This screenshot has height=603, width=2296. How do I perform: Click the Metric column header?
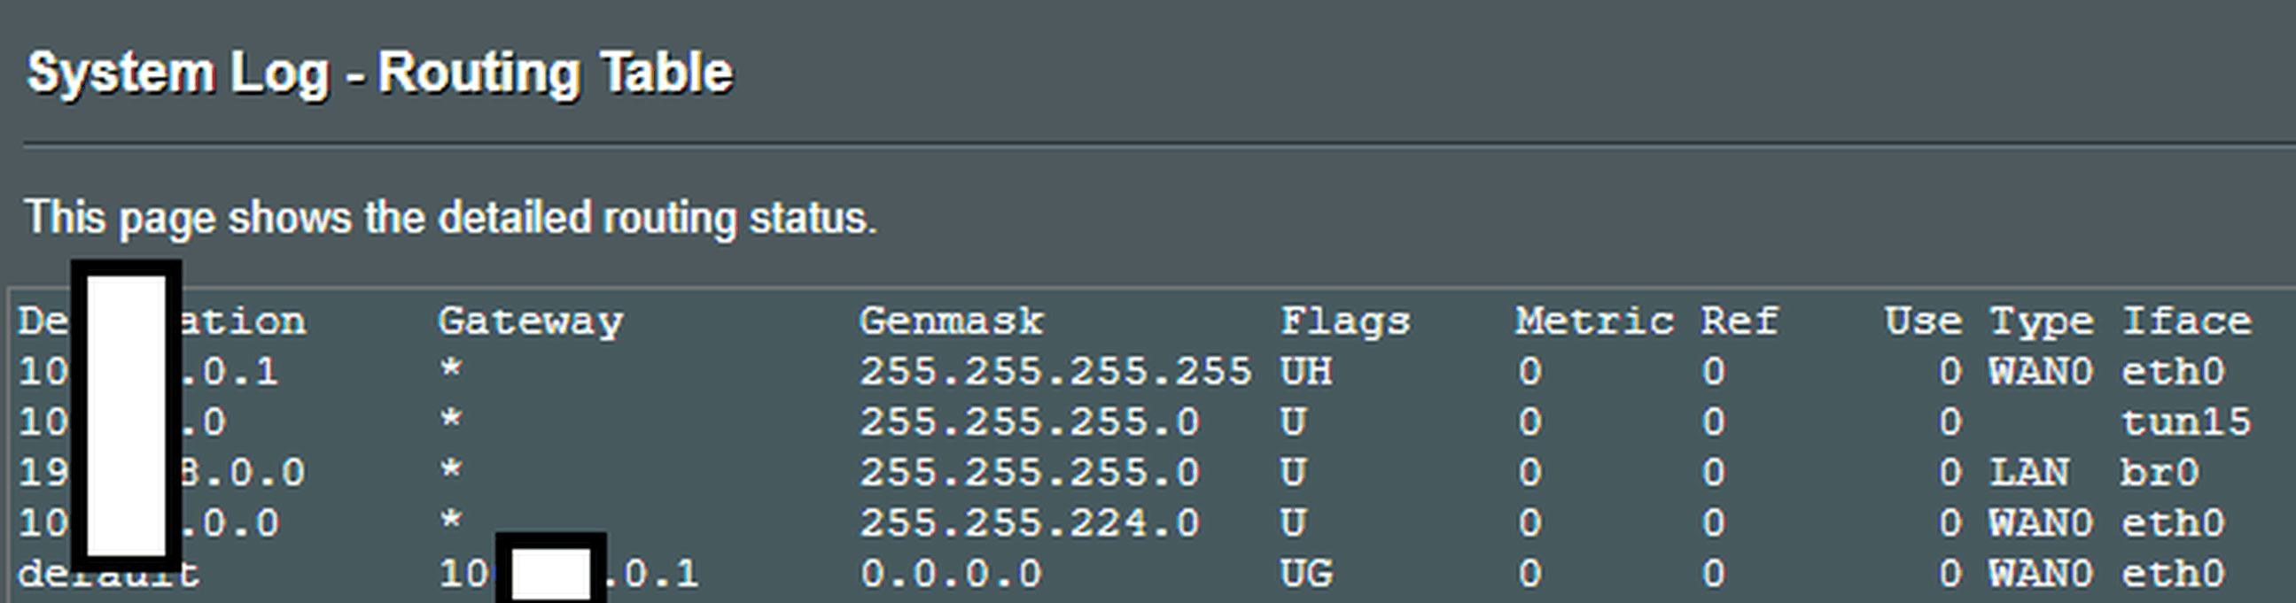[1593, 321]
